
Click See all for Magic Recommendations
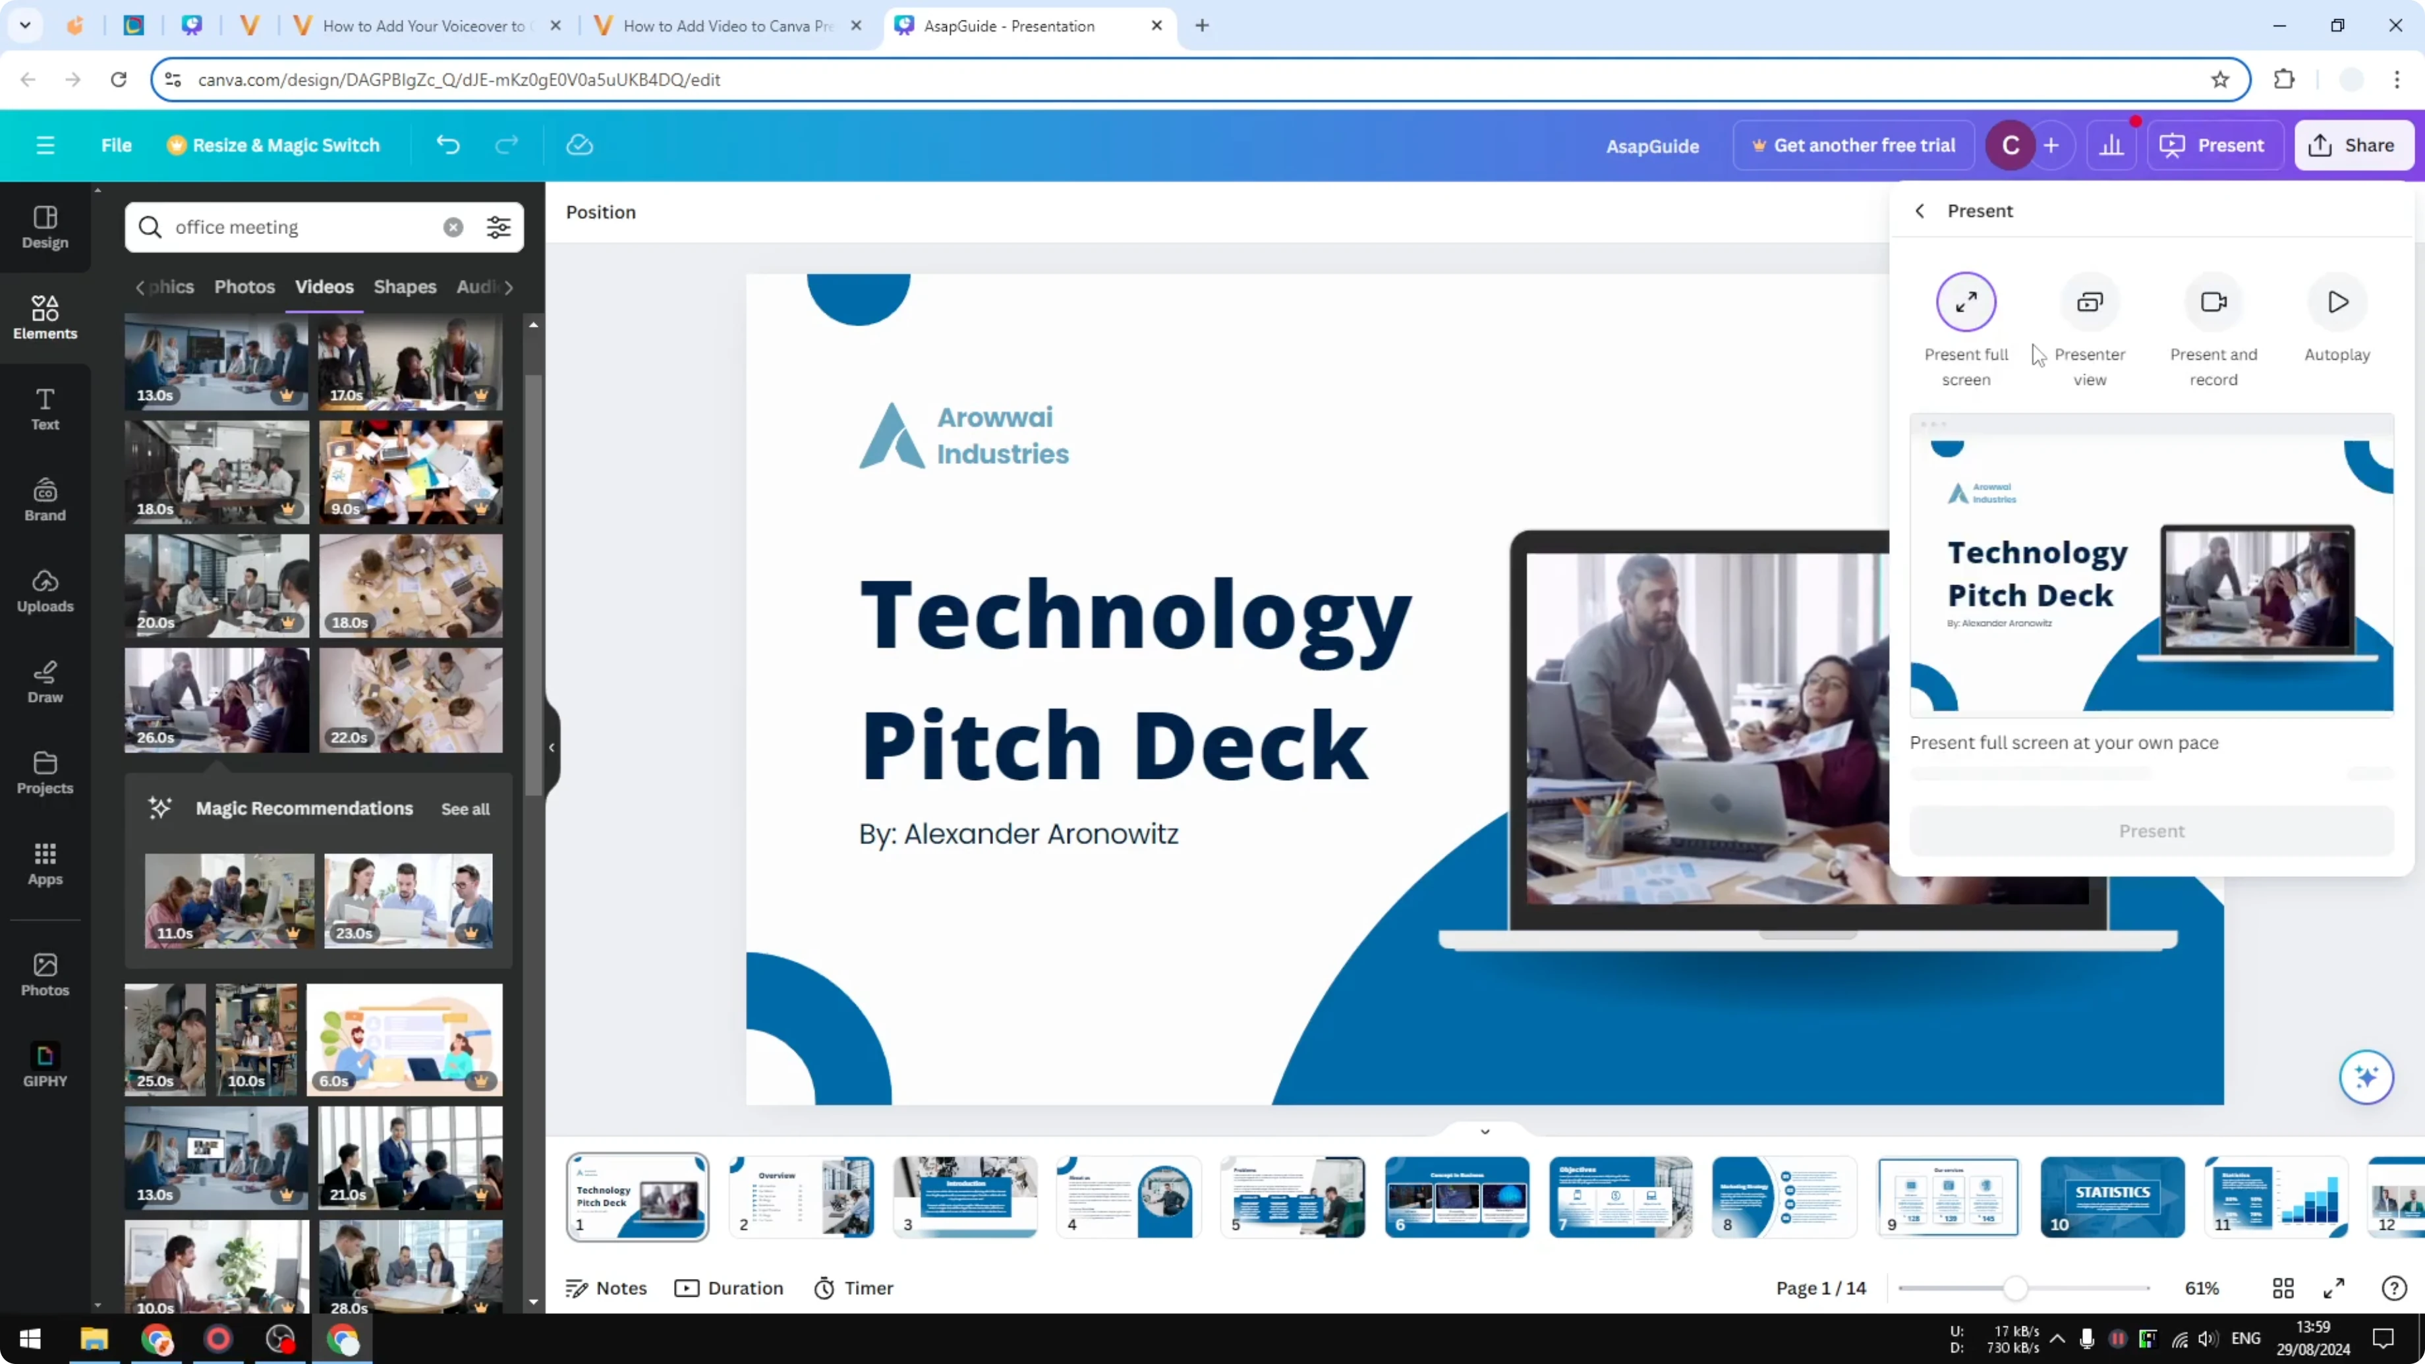coord(465,809)
